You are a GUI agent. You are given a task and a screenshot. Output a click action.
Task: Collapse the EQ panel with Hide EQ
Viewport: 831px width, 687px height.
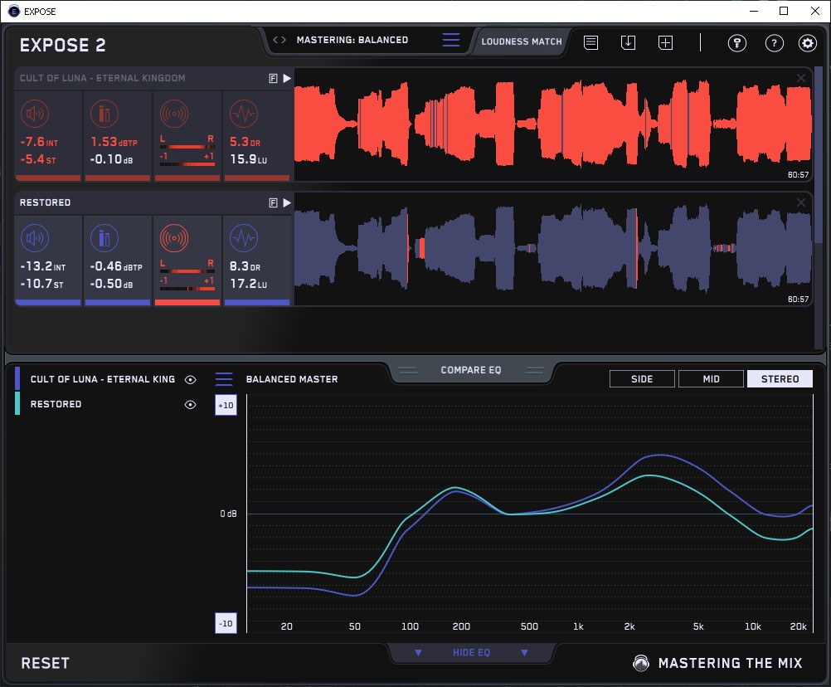(470, 653)
